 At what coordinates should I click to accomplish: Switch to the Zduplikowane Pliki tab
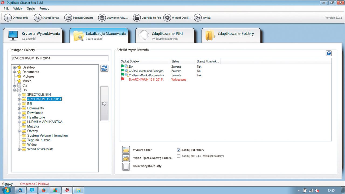165,35
